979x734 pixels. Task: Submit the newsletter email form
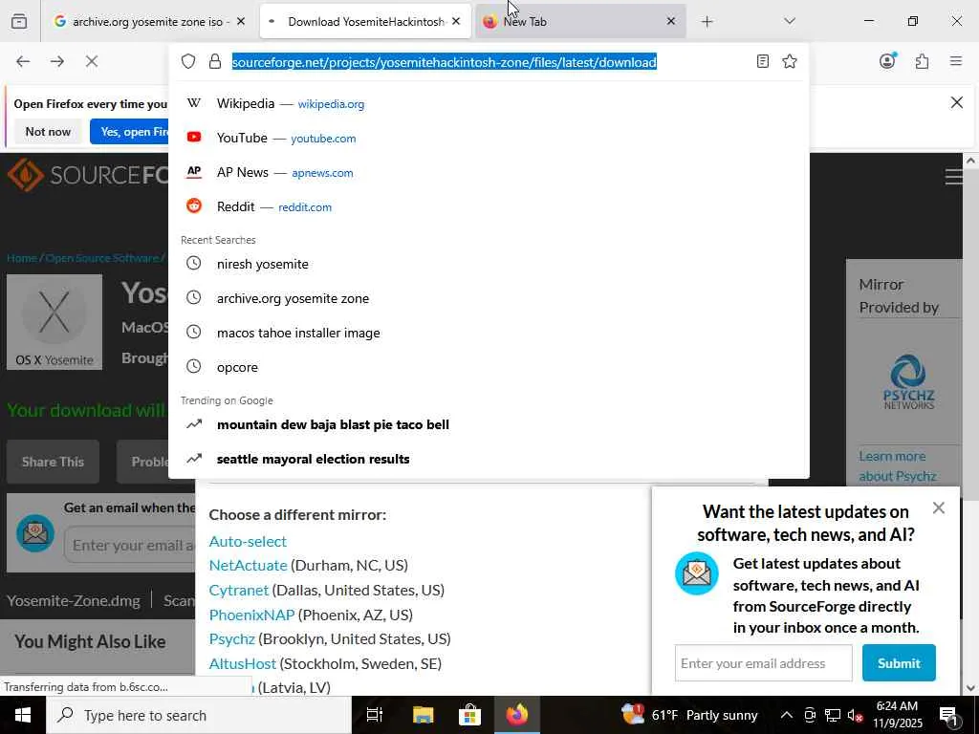coord(899,663)
